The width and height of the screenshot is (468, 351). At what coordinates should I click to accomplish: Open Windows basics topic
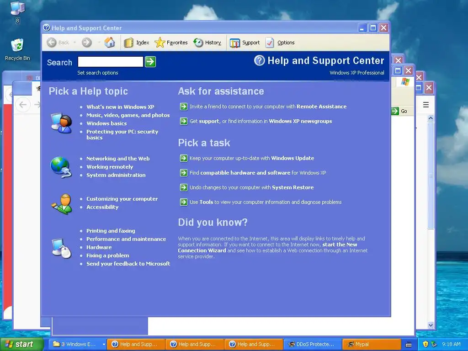(106, 123)
